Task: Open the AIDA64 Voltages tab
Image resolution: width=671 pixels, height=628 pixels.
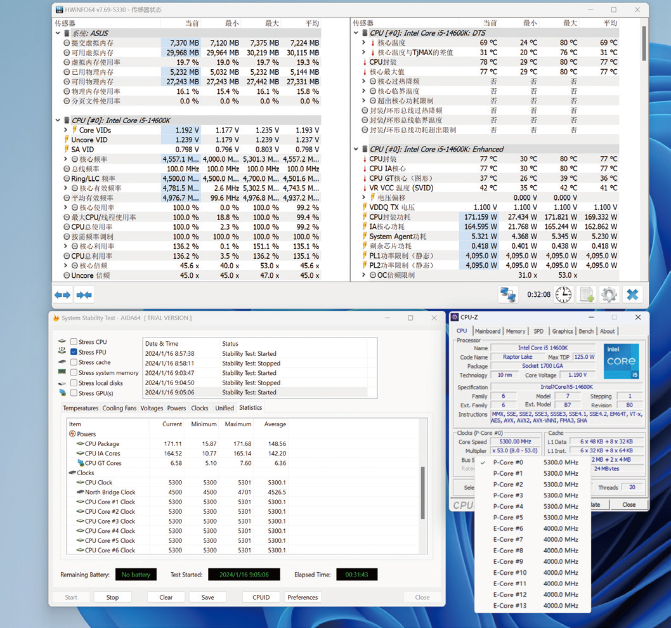Action: (152, 408)
